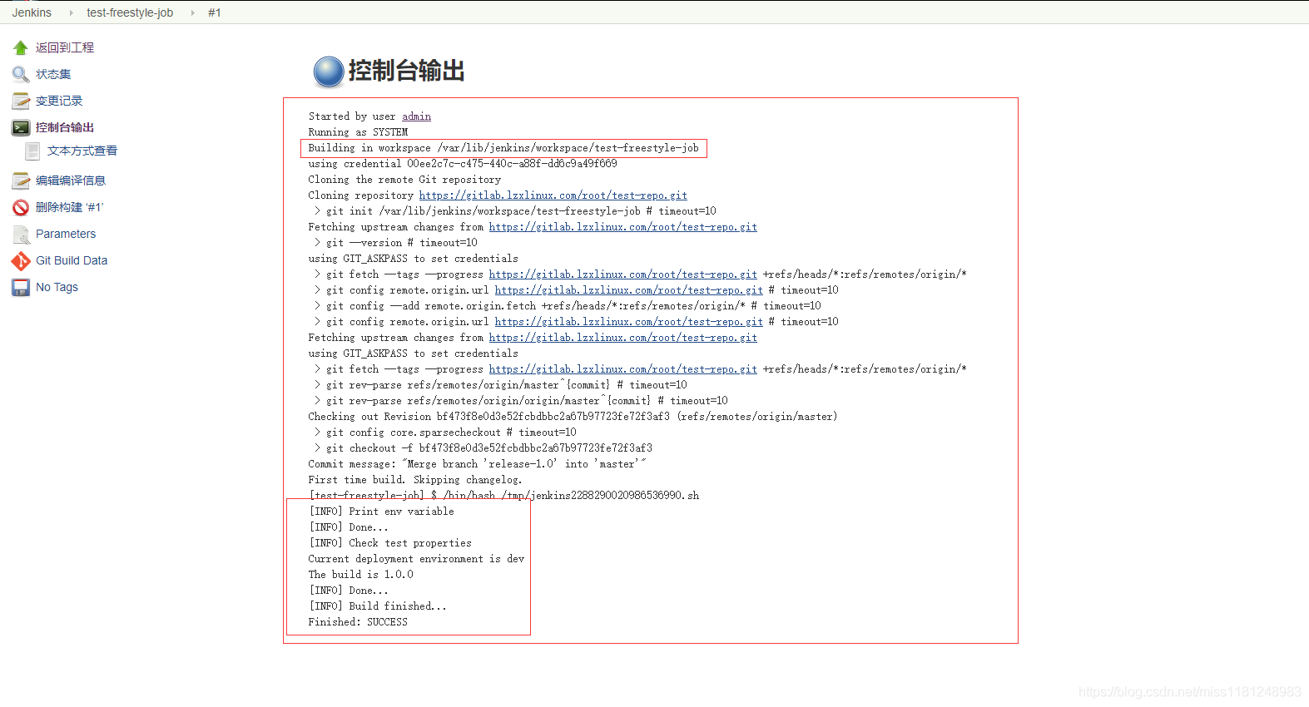Click the magnifier status icon beside 状态集
This screenshot has height=707, width=1309.
pyautogui.click(x=21, y=74)
